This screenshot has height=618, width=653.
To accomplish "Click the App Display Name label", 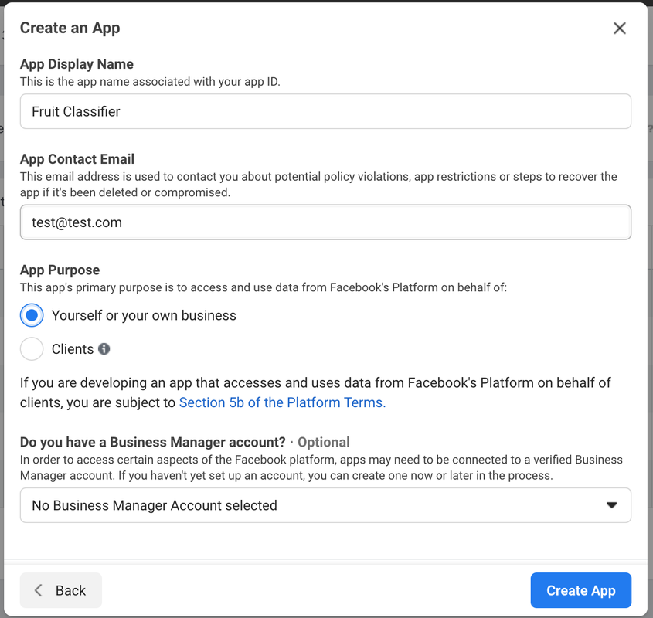I will click(x=77, y=64).
